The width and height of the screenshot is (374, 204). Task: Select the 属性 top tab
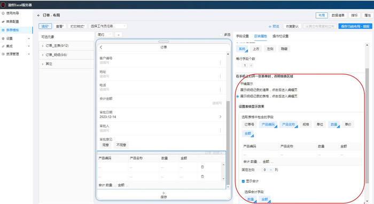click(x=368, y=15)
